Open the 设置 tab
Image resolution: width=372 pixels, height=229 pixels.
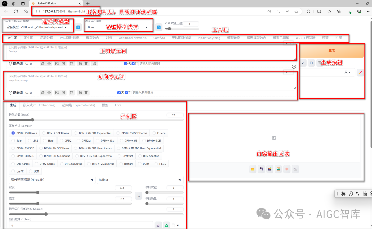[x=325, y=38]
